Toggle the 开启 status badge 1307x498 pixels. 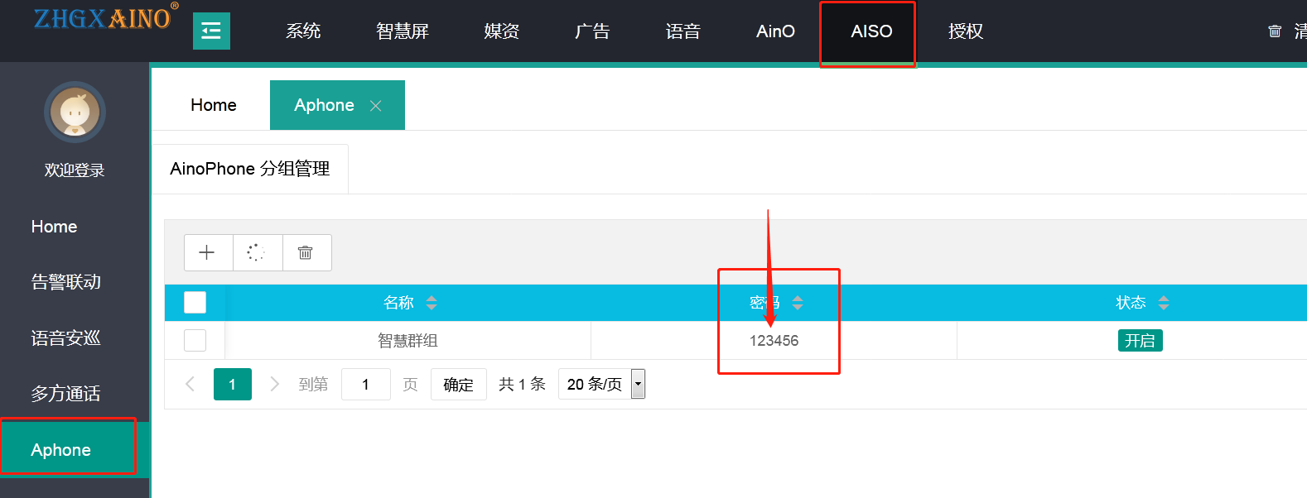pos(1140,340)
